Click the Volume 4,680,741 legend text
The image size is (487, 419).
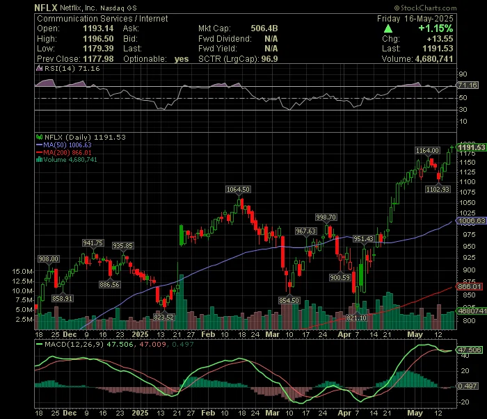coord(70,160)
